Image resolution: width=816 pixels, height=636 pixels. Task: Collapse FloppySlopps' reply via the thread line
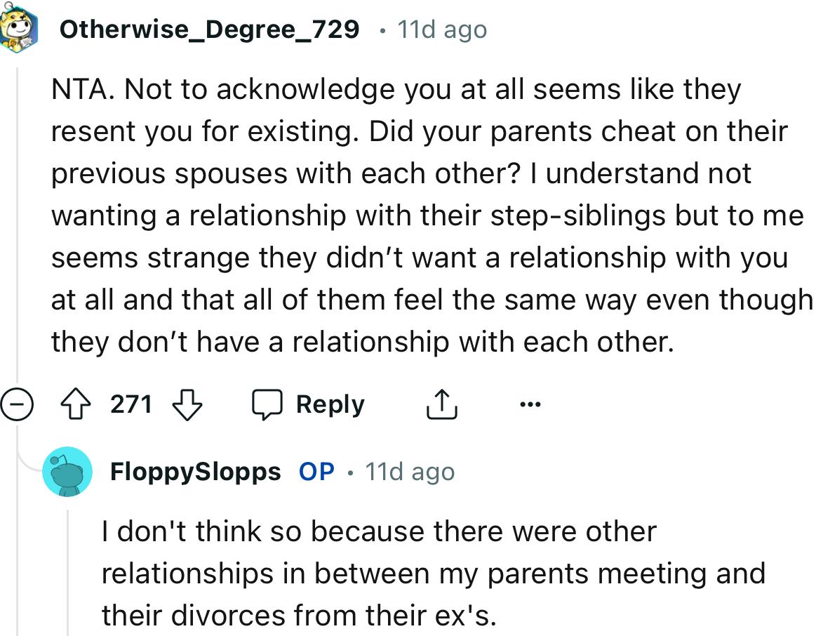pyautogui.click(x=67, y=562)
